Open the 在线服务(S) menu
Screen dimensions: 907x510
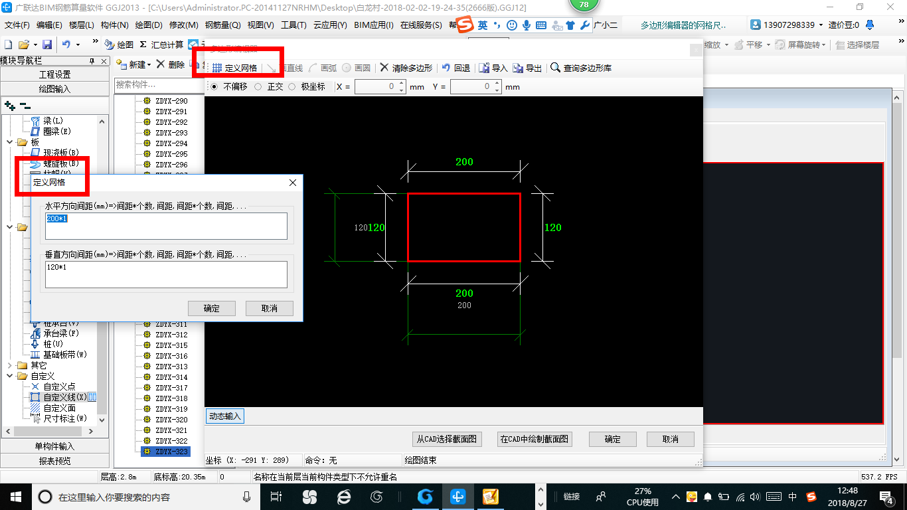421,25
